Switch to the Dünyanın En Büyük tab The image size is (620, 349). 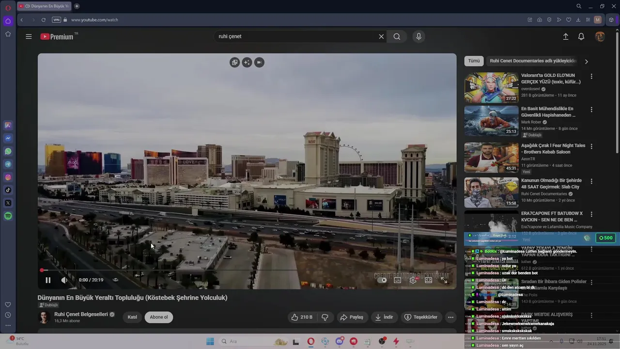point(44,6)
